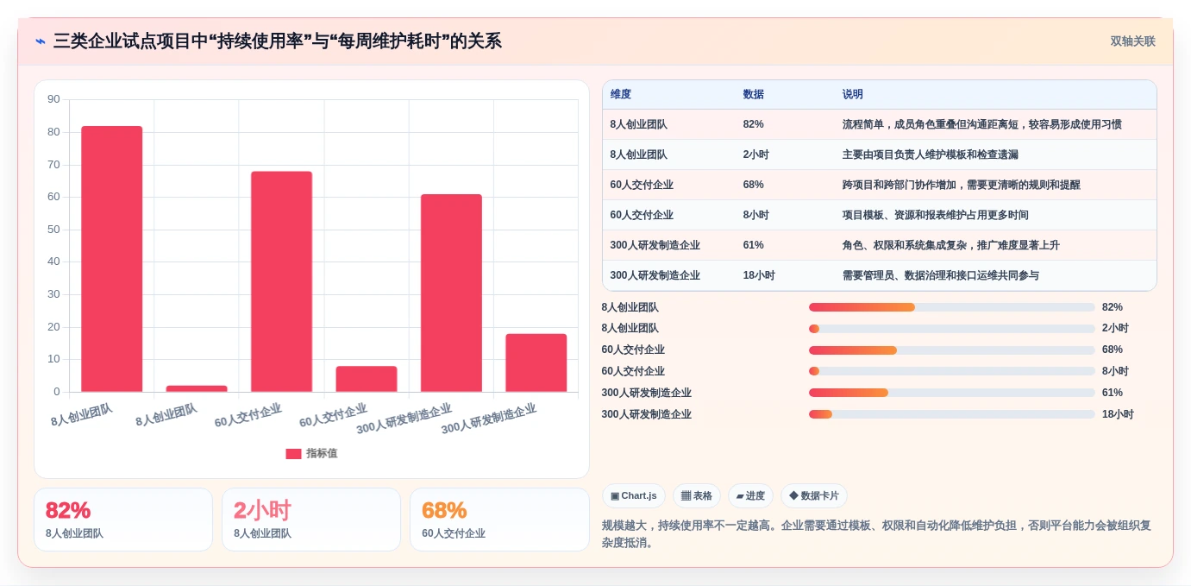Click the description starting 流程简单，成员角色重叠

coord(982,124)
